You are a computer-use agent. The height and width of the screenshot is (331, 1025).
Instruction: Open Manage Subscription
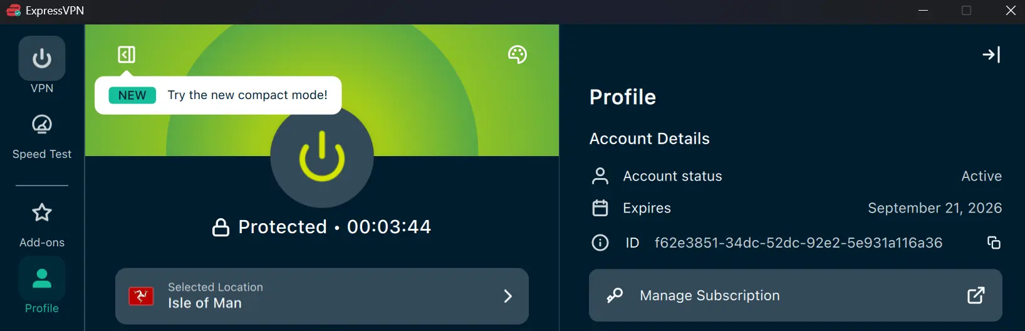click(796, 295)
